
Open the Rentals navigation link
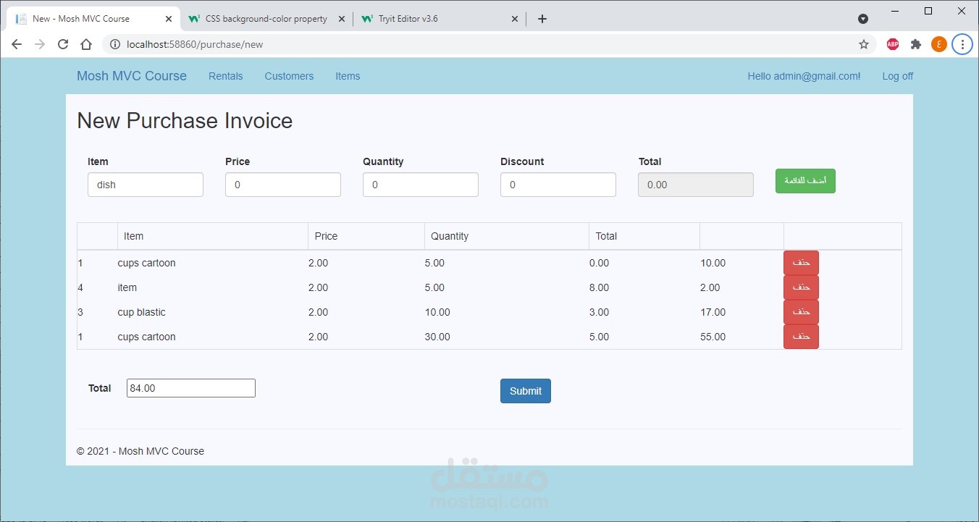[226, 76]
